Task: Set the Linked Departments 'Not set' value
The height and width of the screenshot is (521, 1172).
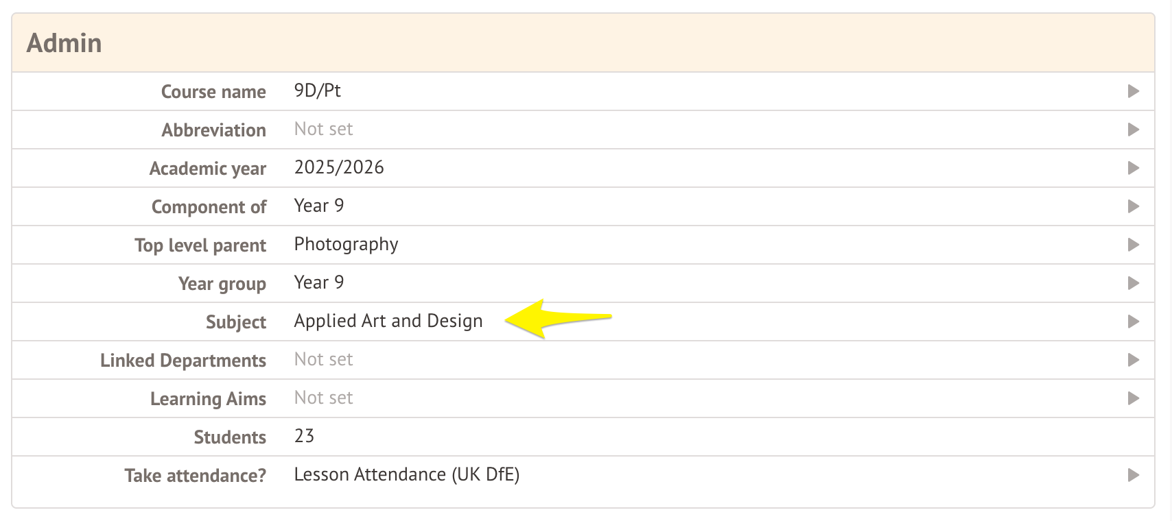Action: click(323, 360)
